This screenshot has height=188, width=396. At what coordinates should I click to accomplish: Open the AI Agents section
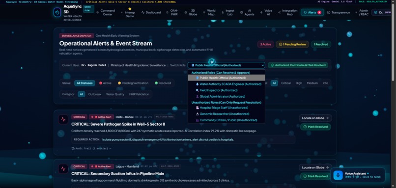(x=248, y=12)
